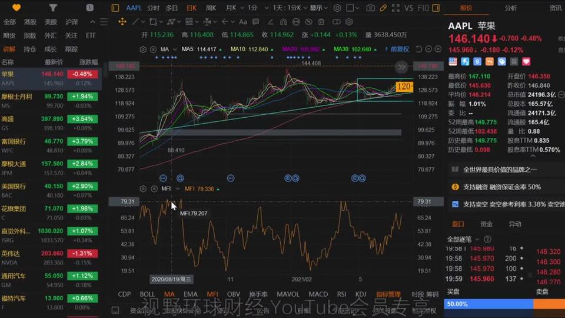
Task: Toggle the BOLL indicator
Action: pos(147,294)
